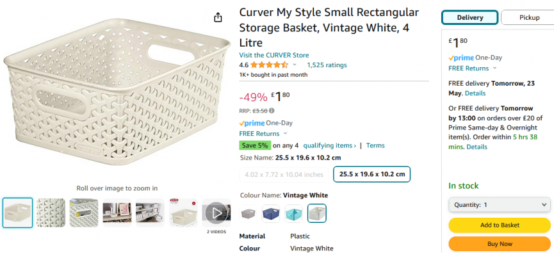Image resolution: width=554 pixels, height=253 pixels.
Task: Visit the CURVER Store link
Action: pyautogui.click(x=274, y=55)
